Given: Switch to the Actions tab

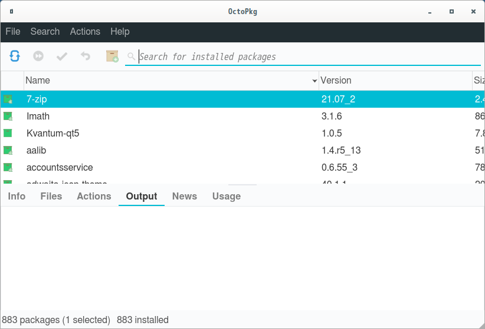Looking at the screenshot, I should click(x=94, y=197).
